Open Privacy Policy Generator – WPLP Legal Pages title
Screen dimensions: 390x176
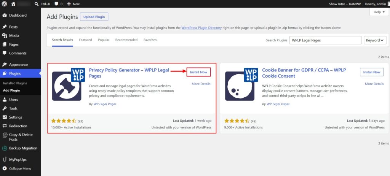(129, 73)
